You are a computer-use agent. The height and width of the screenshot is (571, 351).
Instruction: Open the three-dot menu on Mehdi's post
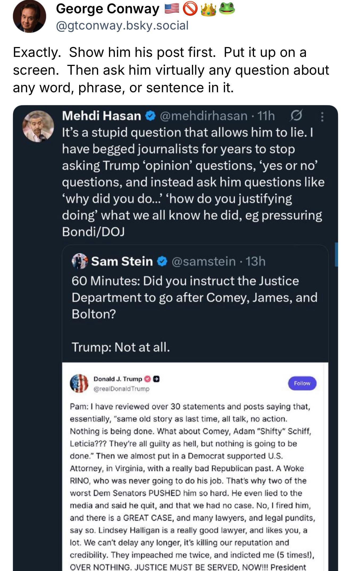(322, 116)
